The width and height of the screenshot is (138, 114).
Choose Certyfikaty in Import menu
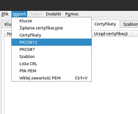[x=52, y=35]
